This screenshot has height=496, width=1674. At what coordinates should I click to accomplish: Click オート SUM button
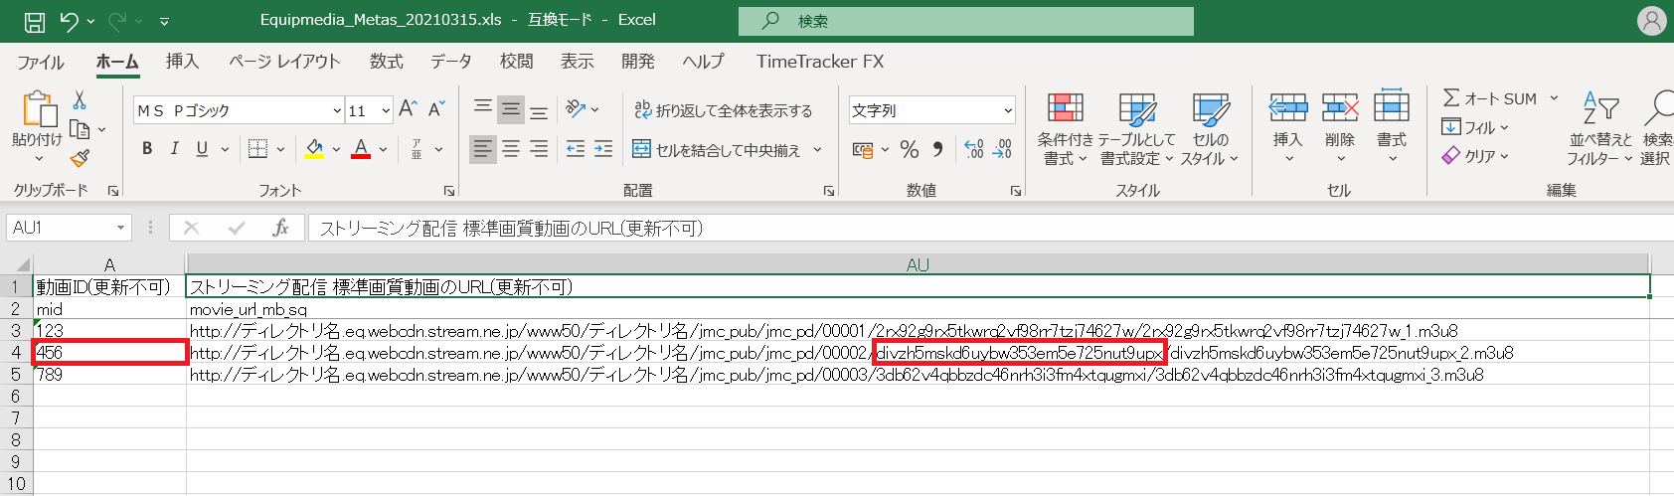(x=1490, y=98)
